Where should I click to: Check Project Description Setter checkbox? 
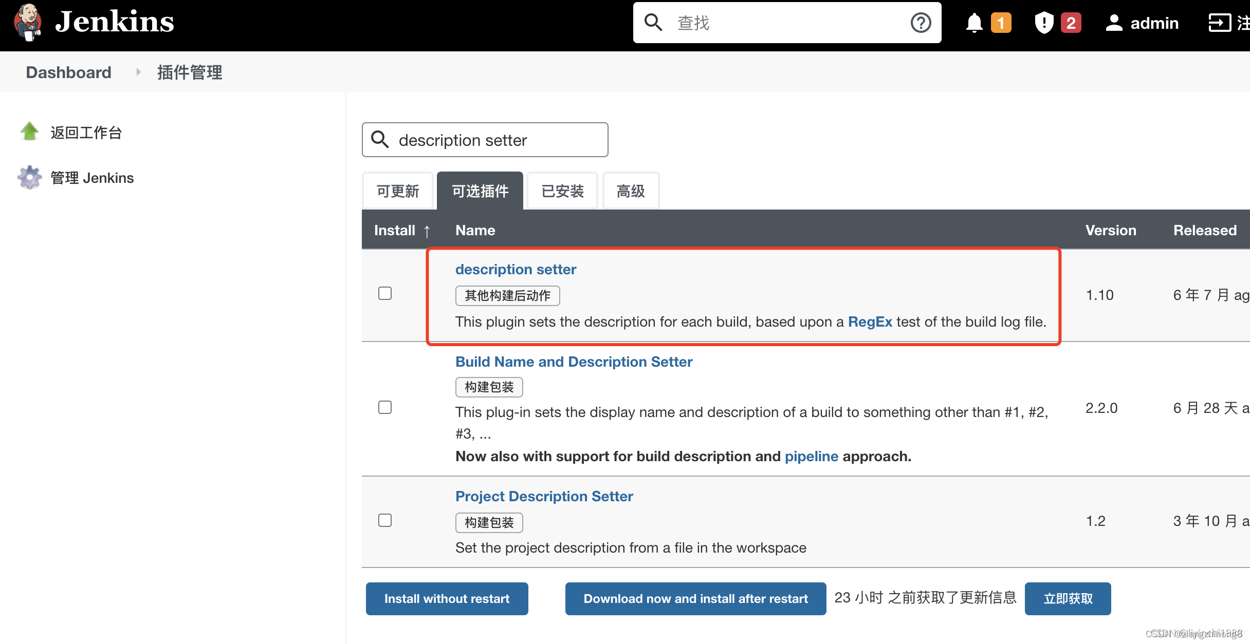(x=385, y=520)
